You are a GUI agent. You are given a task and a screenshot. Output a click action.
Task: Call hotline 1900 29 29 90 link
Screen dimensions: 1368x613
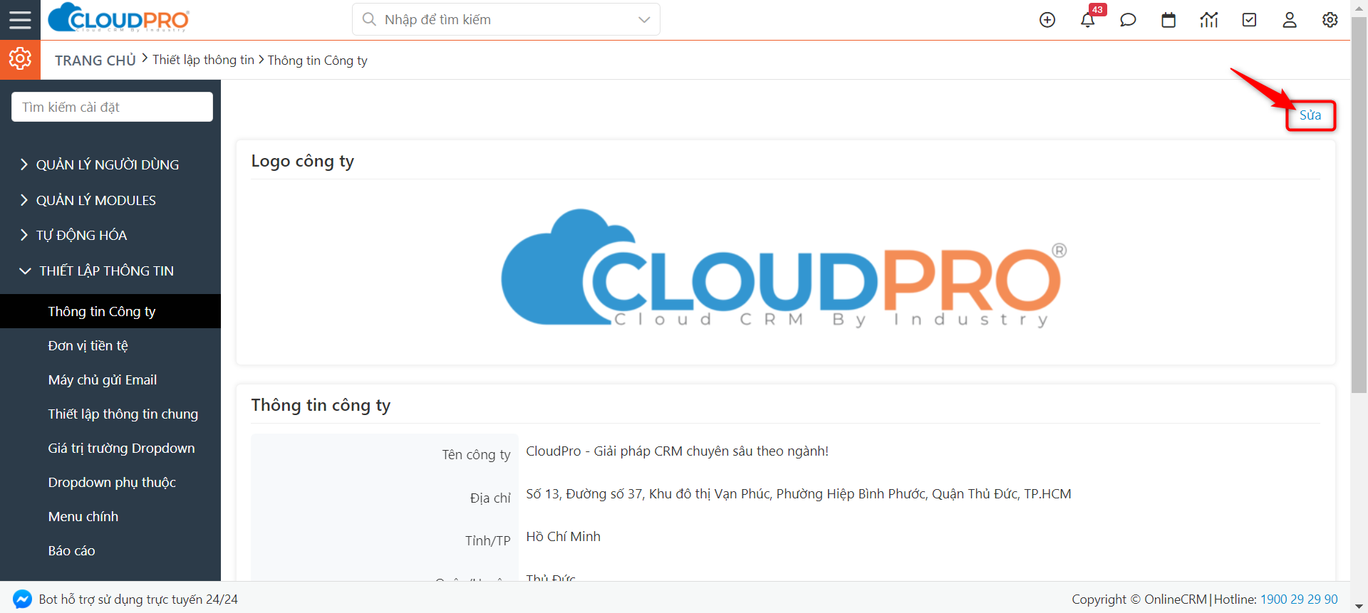pyautogui.click(x=1299, y=599)
